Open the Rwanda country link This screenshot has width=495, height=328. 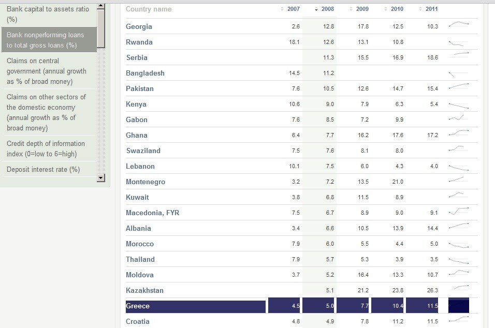139,42
